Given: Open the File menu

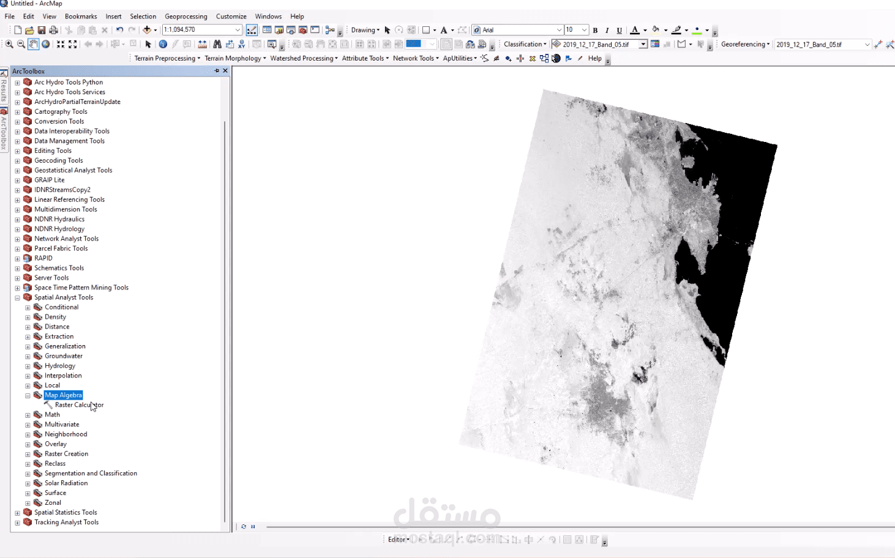Looking at the screenshot, I should [10, 17].
